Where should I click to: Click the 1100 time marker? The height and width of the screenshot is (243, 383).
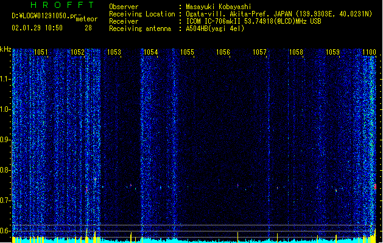pos(370,52)
